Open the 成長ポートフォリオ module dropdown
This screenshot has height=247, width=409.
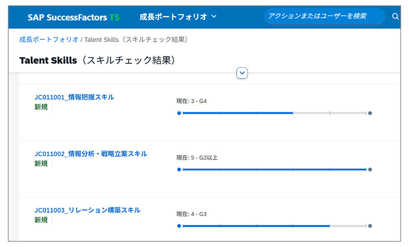178,17
